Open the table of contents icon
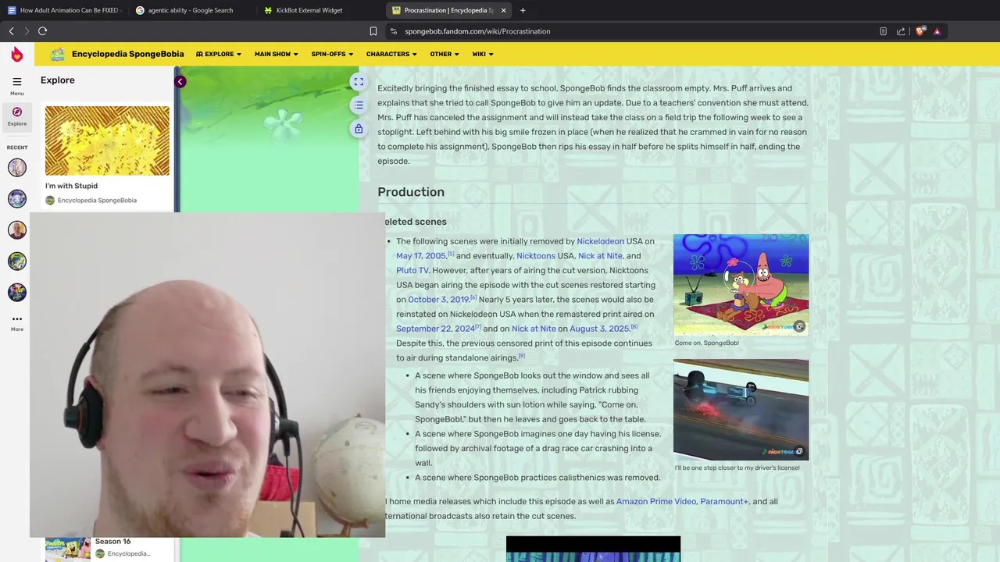The width and height of the screenshot is (1000, 562). click(x=359, y=105)
